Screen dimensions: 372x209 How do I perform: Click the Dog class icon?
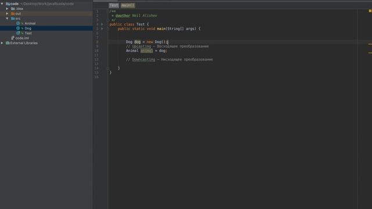tap(18, 28)
